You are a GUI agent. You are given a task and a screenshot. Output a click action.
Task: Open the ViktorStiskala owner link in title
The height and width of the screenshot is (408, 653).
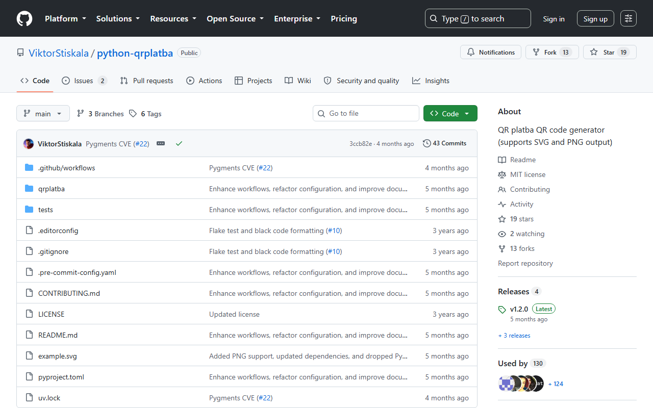click(59, 53)
